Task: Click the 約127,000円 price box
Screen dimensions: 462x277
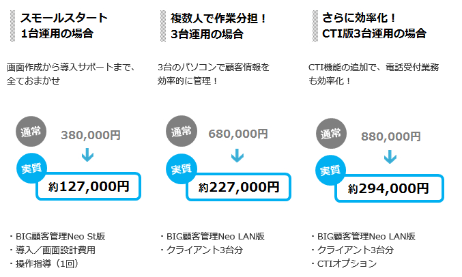Action: pyautogui.click(x=89, y=186)
